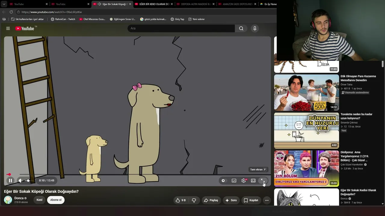Switch to DEPODA ALTIN MADENİ tab
Viewport: 385px width, 216px height.
point(195,4)
